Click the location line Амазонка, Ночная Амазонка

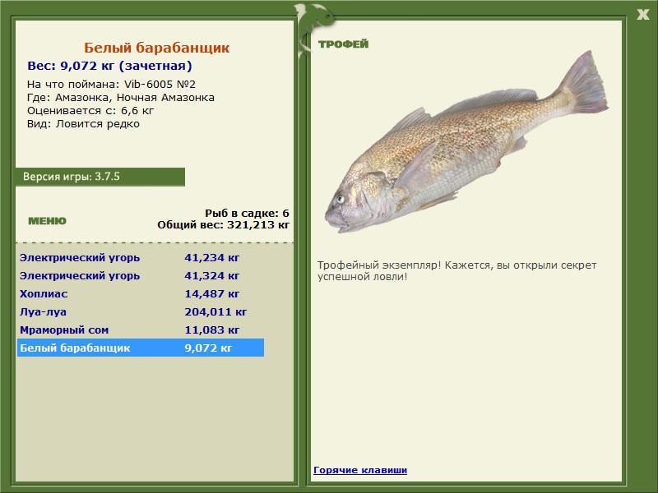(x=121, y=98)
